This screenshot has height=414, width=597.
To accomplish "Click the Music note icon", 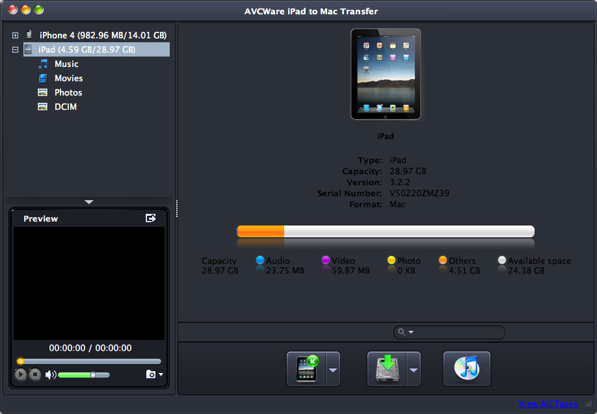I will (43, 64).
